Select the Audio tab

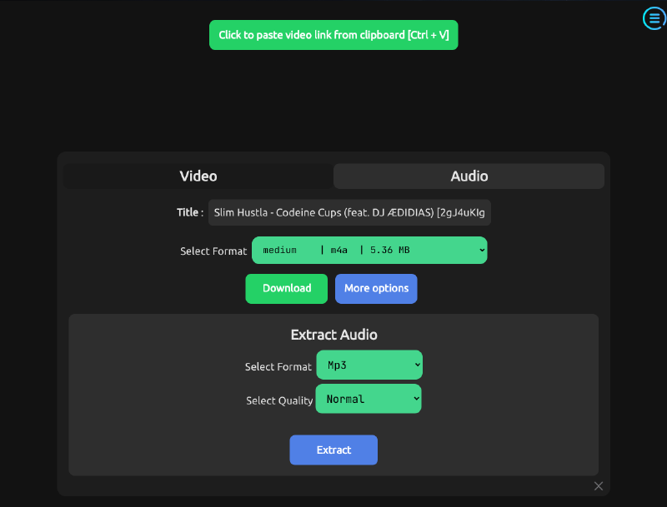tap(469, 176)
